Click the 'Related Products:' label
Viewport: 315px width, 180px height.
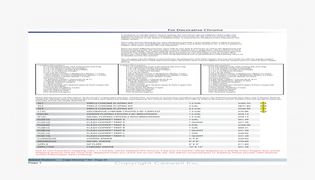click(42, 160)
